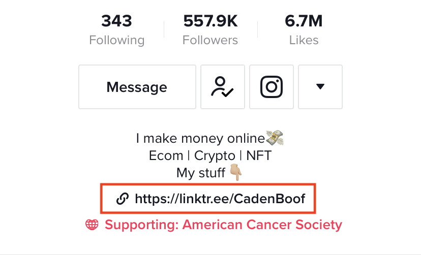Click the 'My stuff' bio text
Image resolution: width=421 pixels, height=255 pixels.
click(x=201, y=173)
